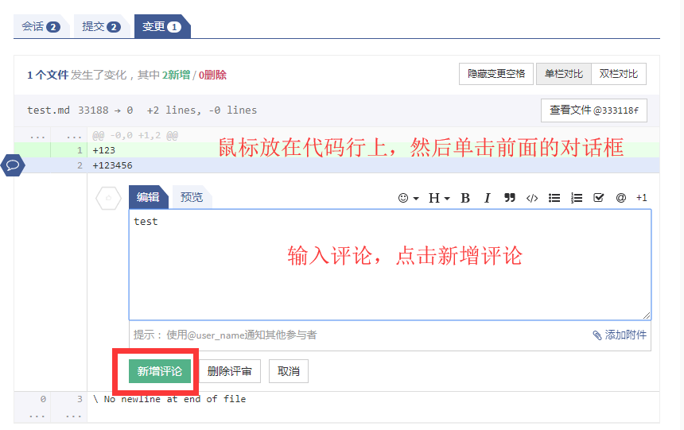Click 添加附件 to attach a file
The image size is (684, 430).
[x=620, y=335]
